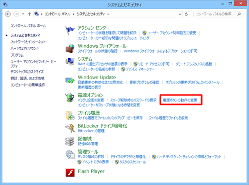249x185 pixels.
Task: Click 電源ボタンの動作の変更 link
Action: pos(180,100)
